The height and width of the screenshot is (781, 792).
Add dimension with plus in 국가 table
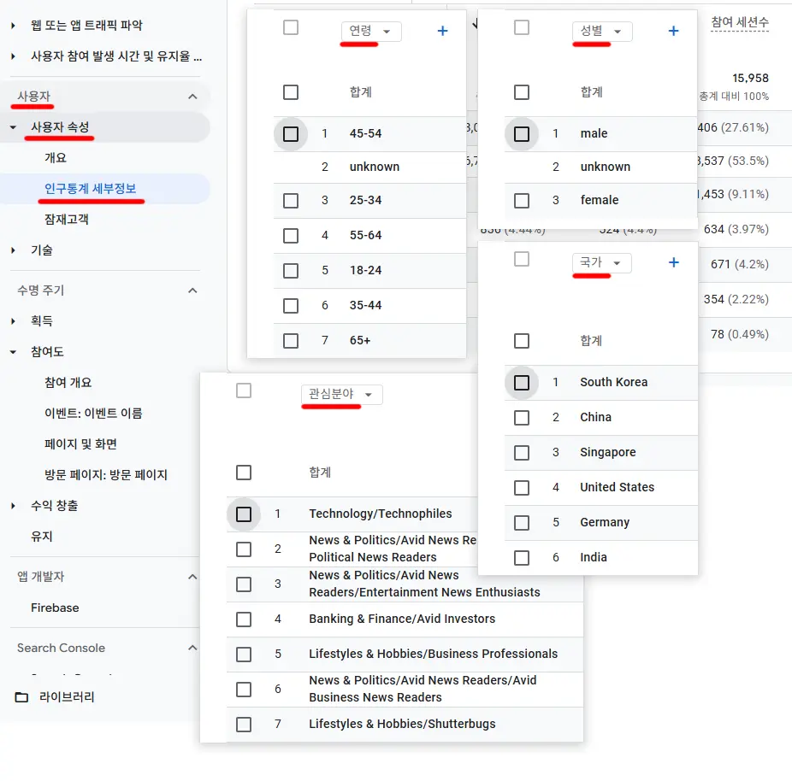[x=673, y=262]
